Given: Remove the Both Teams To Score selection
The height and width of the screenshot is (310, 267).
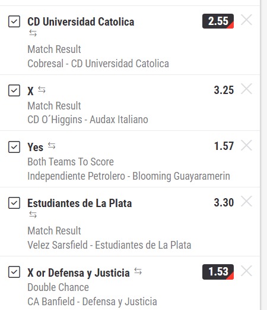Looking at the screenshot, I should point(246,145).
